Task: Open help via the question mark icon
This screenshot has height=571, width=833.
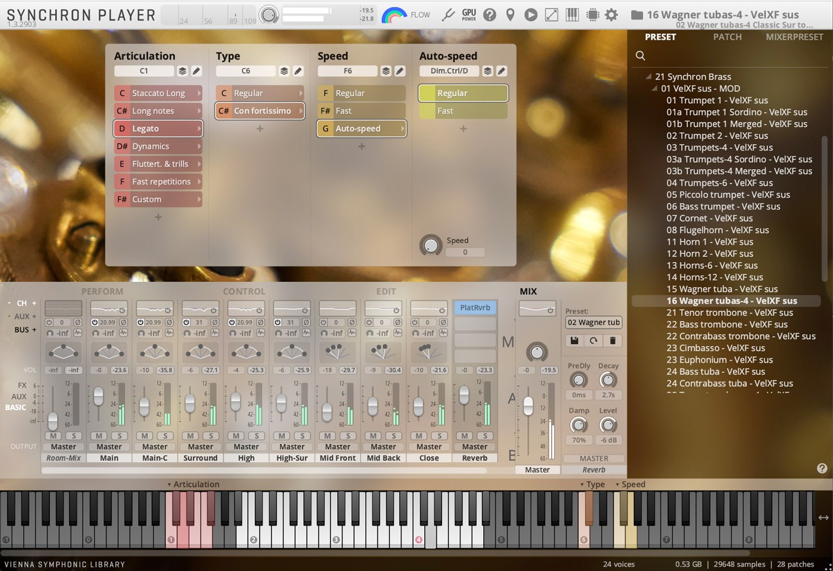Action: [490, 14]
